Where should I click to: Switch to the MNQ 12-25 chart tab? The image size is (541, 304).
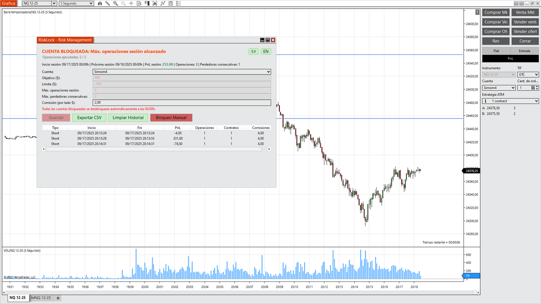tap(41, 298)
